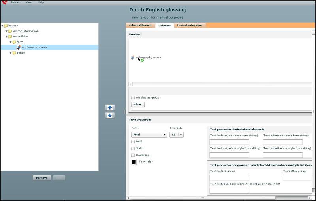Open the Text color swatch
Viewport: 316px width, 201px height.
click(134, 162)
